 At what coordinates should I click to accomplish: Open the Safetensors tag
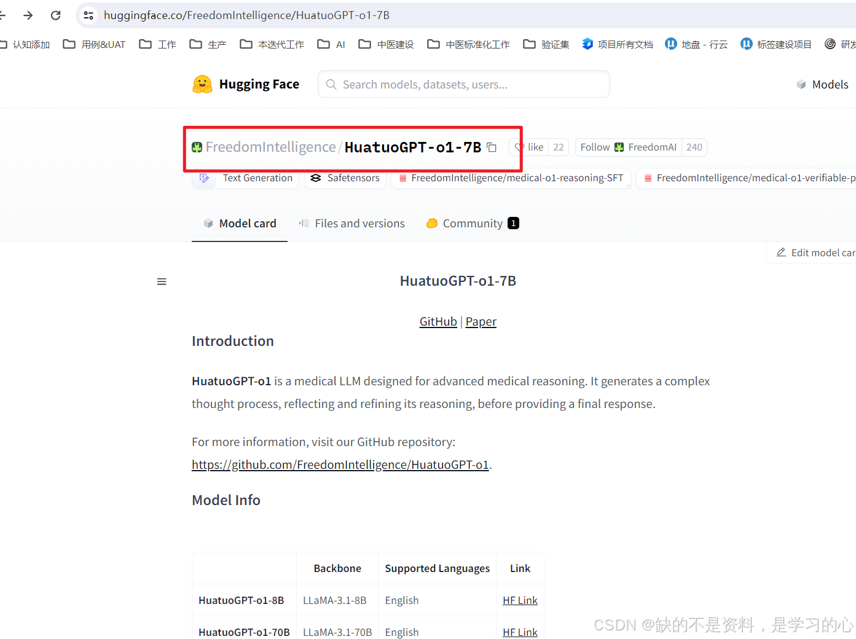(x=345, y=178)
